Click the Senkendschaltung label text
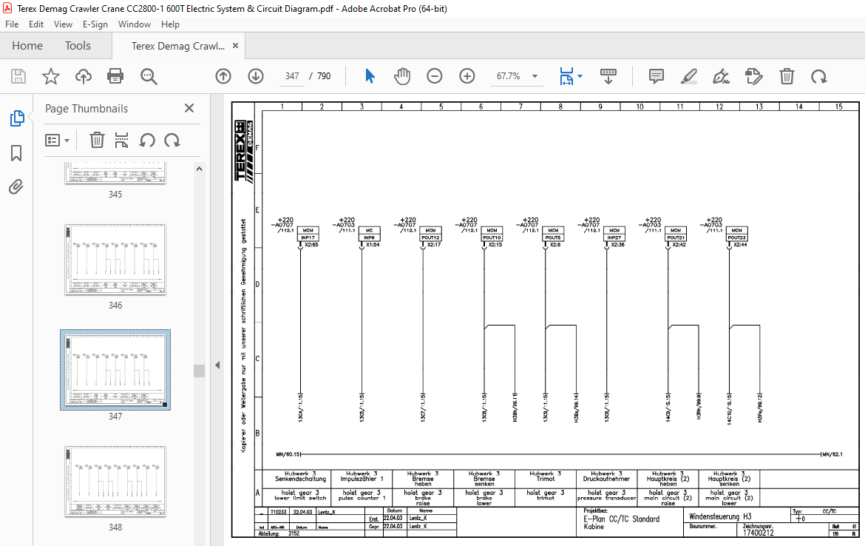Image resolution: width=865 pixels, height=546 pixels. pos(301,479)
